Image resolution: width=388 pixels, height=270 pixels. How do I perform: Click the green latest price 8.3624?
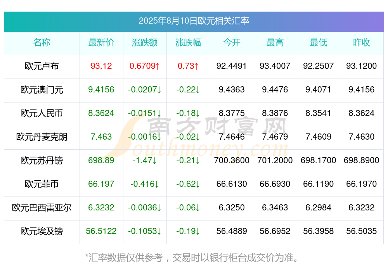point(101,113)
